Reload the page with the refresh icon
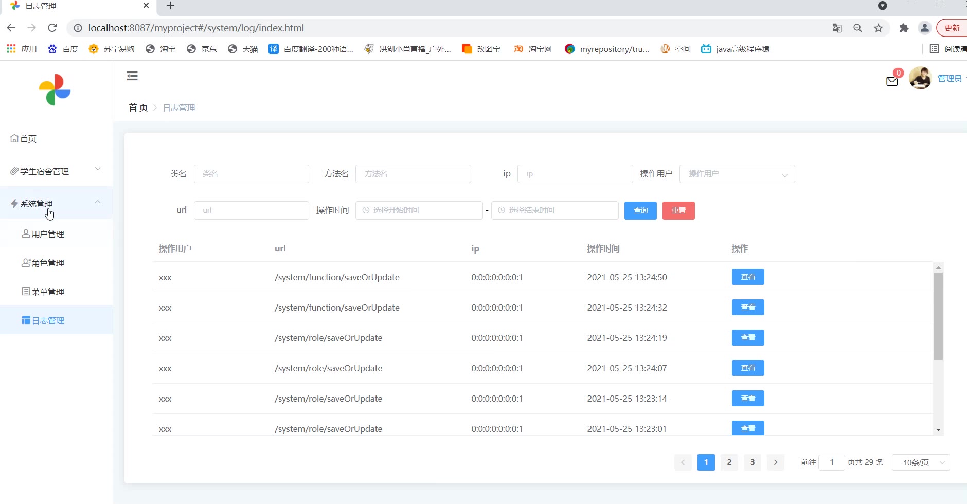This screenshot has width=967, height=504. coord(52,28)
